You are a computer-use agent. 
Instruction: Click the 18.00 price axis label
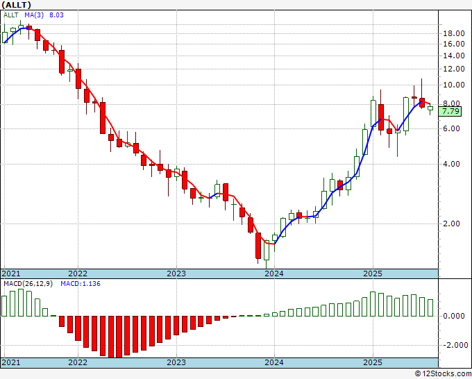point(454,33)
